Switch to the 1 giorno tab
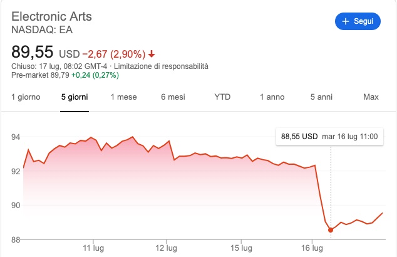397x257 pixels. pyautogui.click(x=26, y=97)
